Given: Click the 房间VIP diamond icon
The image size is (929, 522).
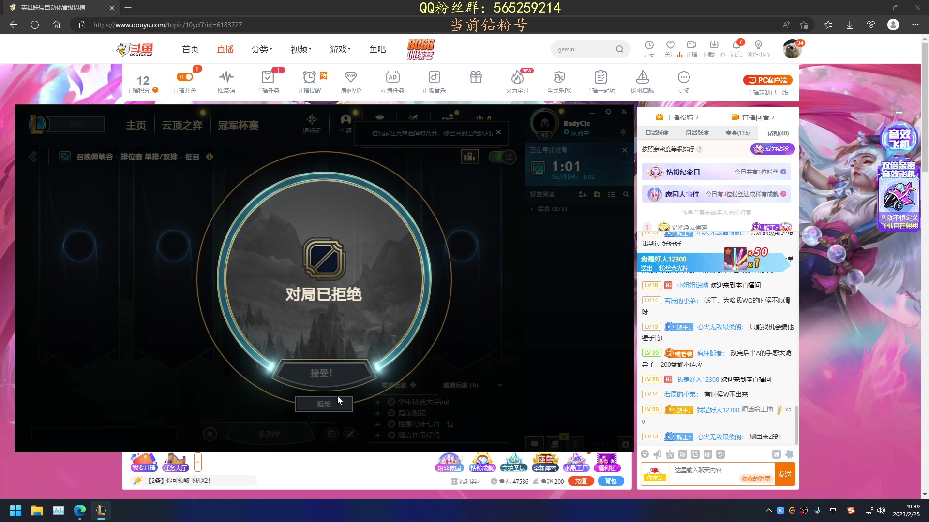Looking at the screenshot, I should [x=351, y=77].
